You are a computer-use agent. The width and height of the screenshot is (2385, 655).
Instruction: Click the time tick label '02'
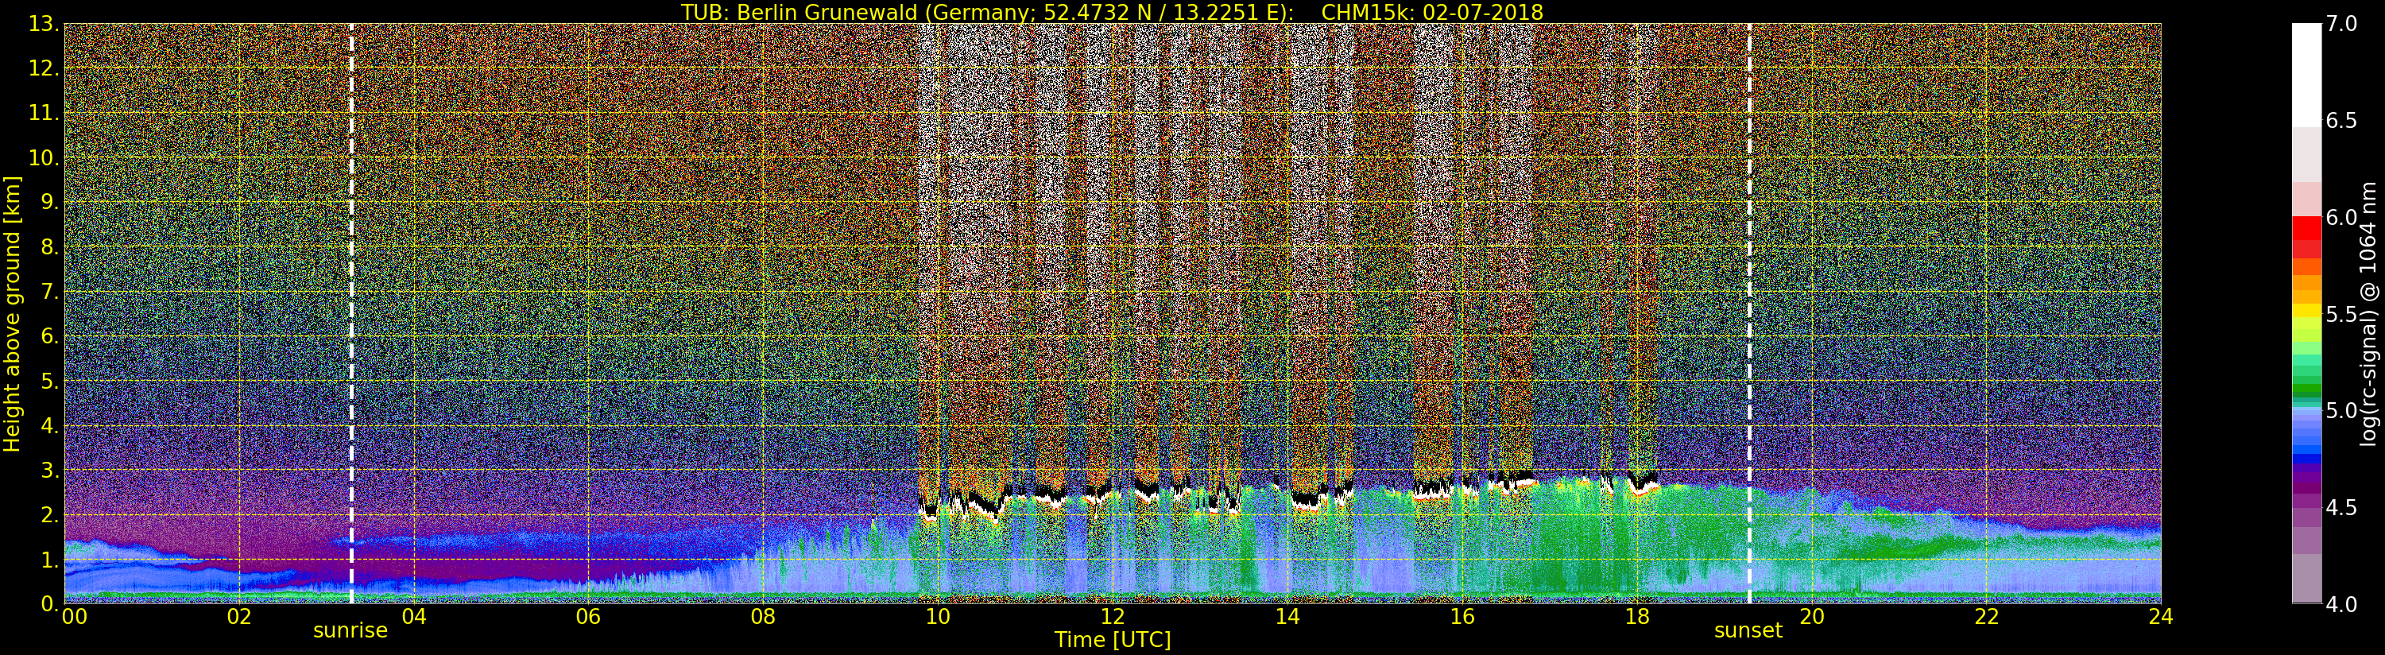point(239,616)
